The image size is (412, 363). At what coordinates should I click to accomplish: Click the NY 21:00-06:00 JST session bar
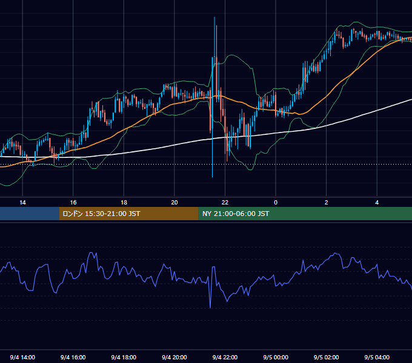305,214
